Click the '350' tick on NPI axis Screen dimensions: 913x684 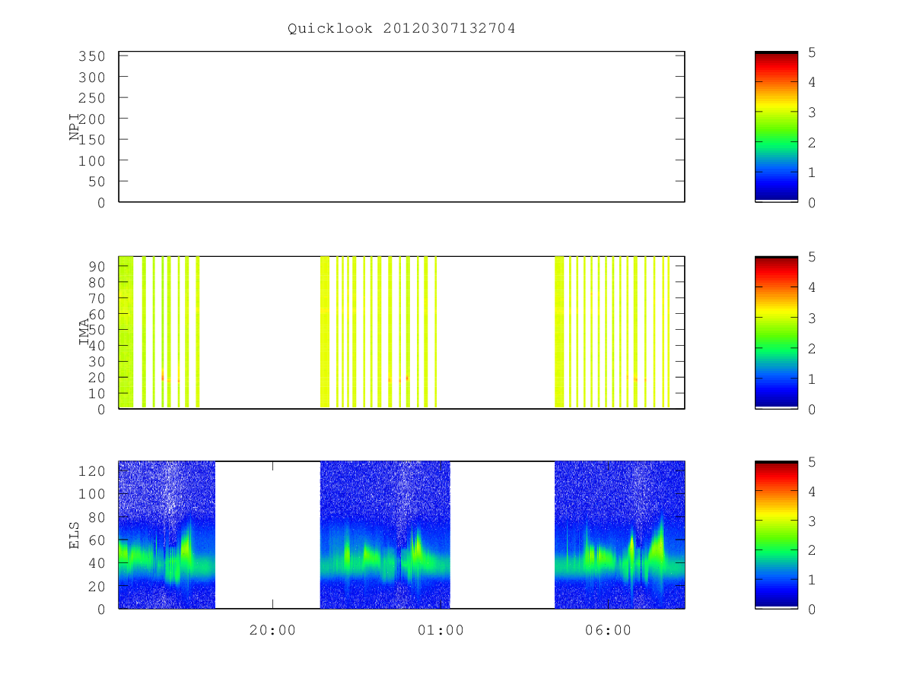(91, 56)
